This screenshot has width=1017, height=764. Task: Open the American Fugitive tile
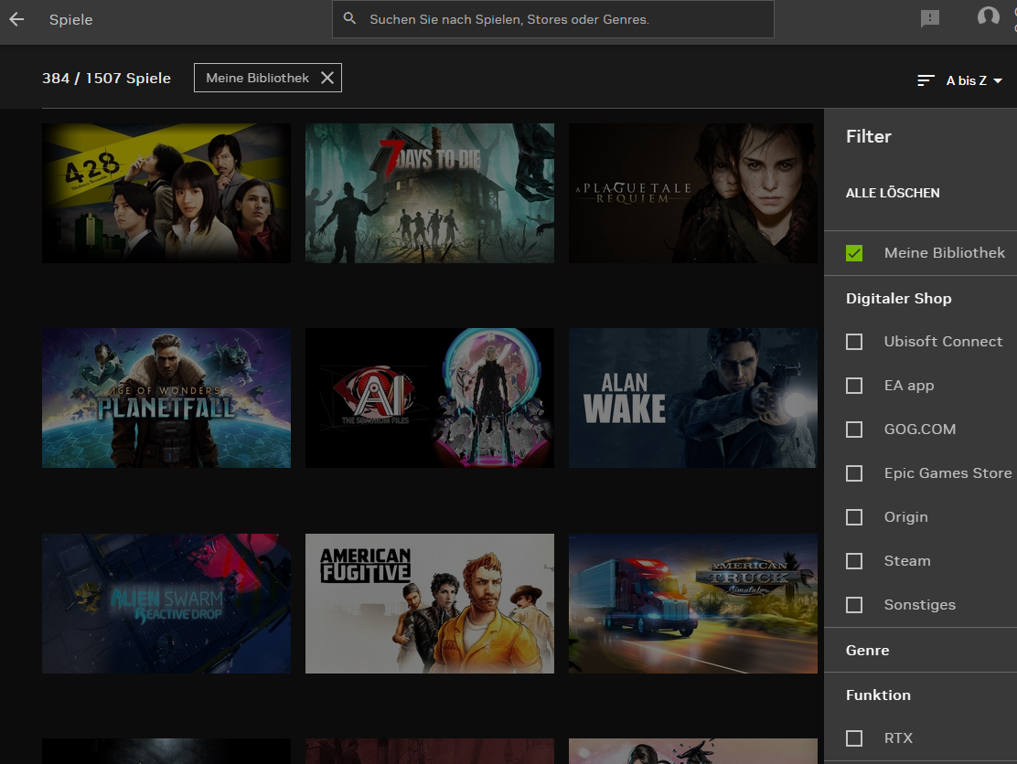pos(429,603)
